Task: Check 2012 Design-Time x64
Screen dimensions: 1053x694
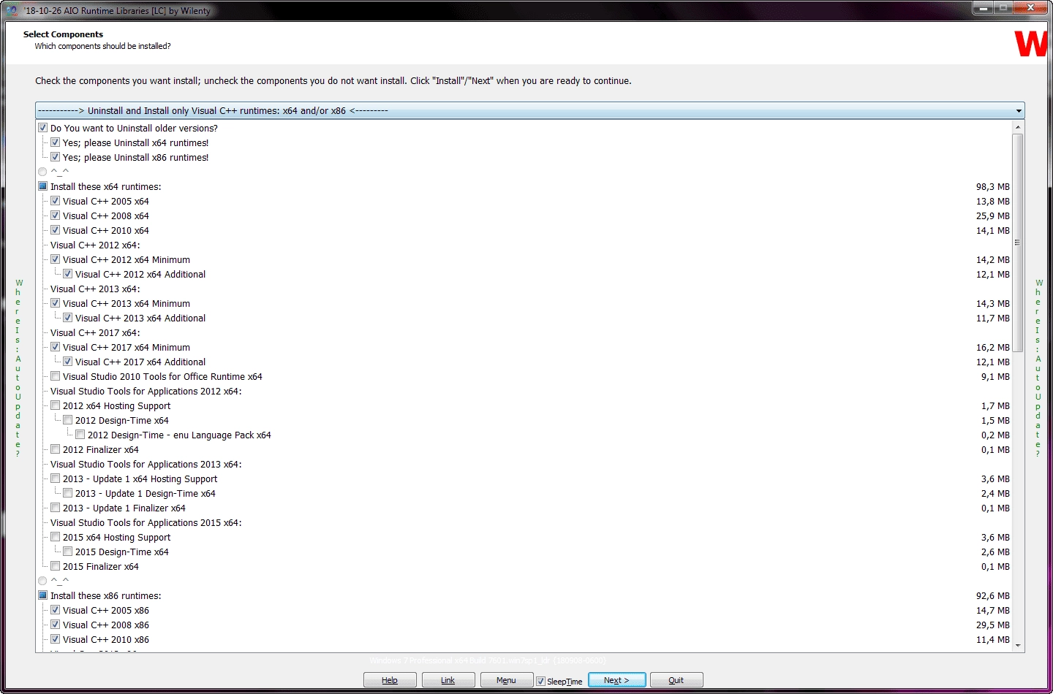Action: pos(67,420)
